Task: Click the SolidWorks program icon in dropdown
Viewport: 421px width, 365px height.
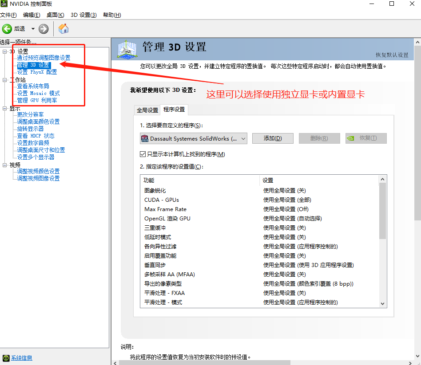Action: pos(145,138)
